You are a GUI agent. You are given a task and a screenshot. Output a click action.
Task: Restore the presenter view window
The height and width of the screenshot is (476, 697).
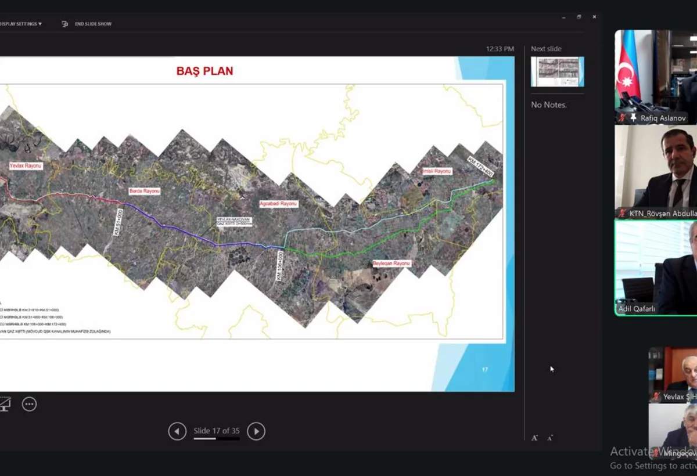click(579, 17)
